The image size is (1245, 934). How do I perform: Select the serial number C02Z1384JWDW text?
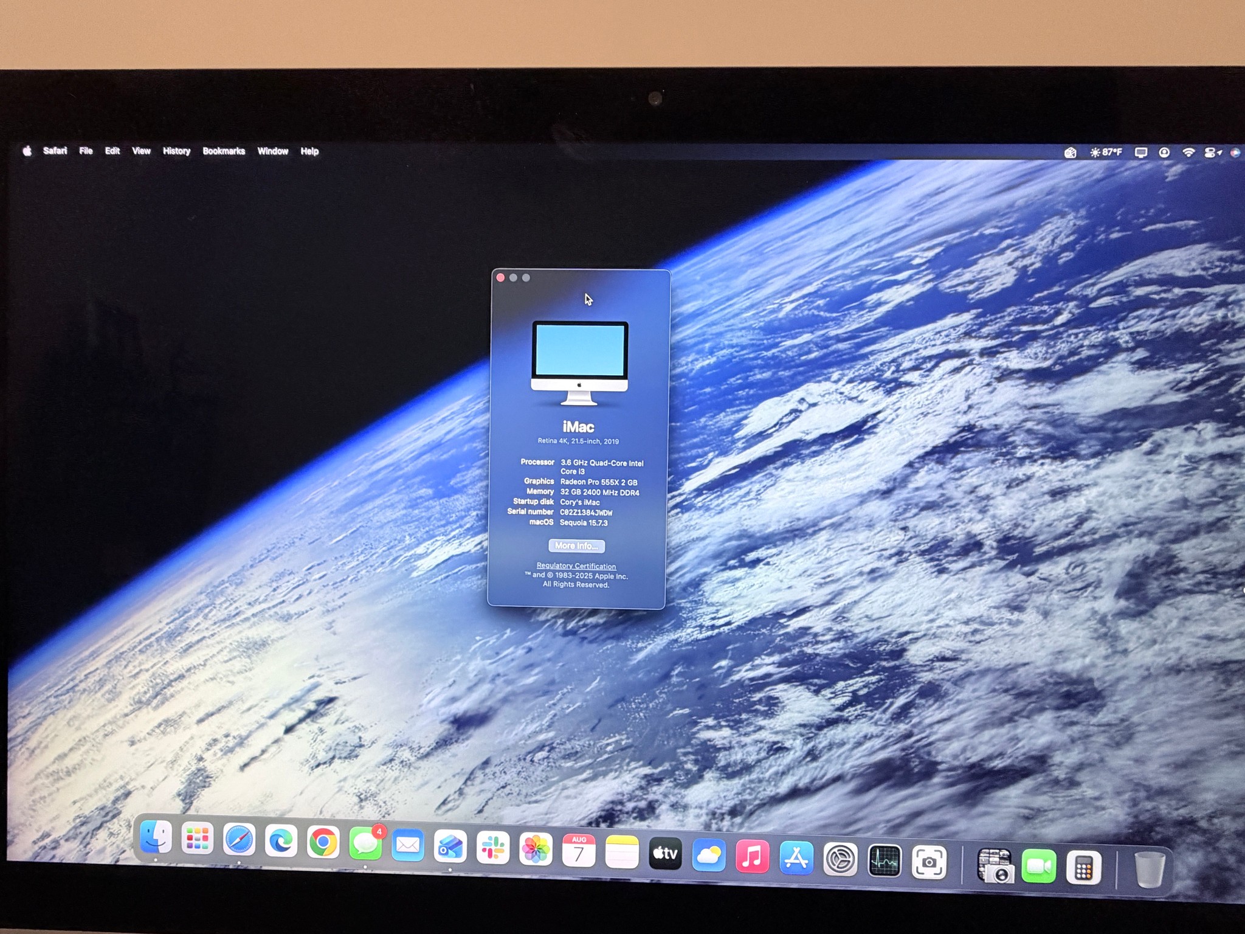(x=586, y=513)
